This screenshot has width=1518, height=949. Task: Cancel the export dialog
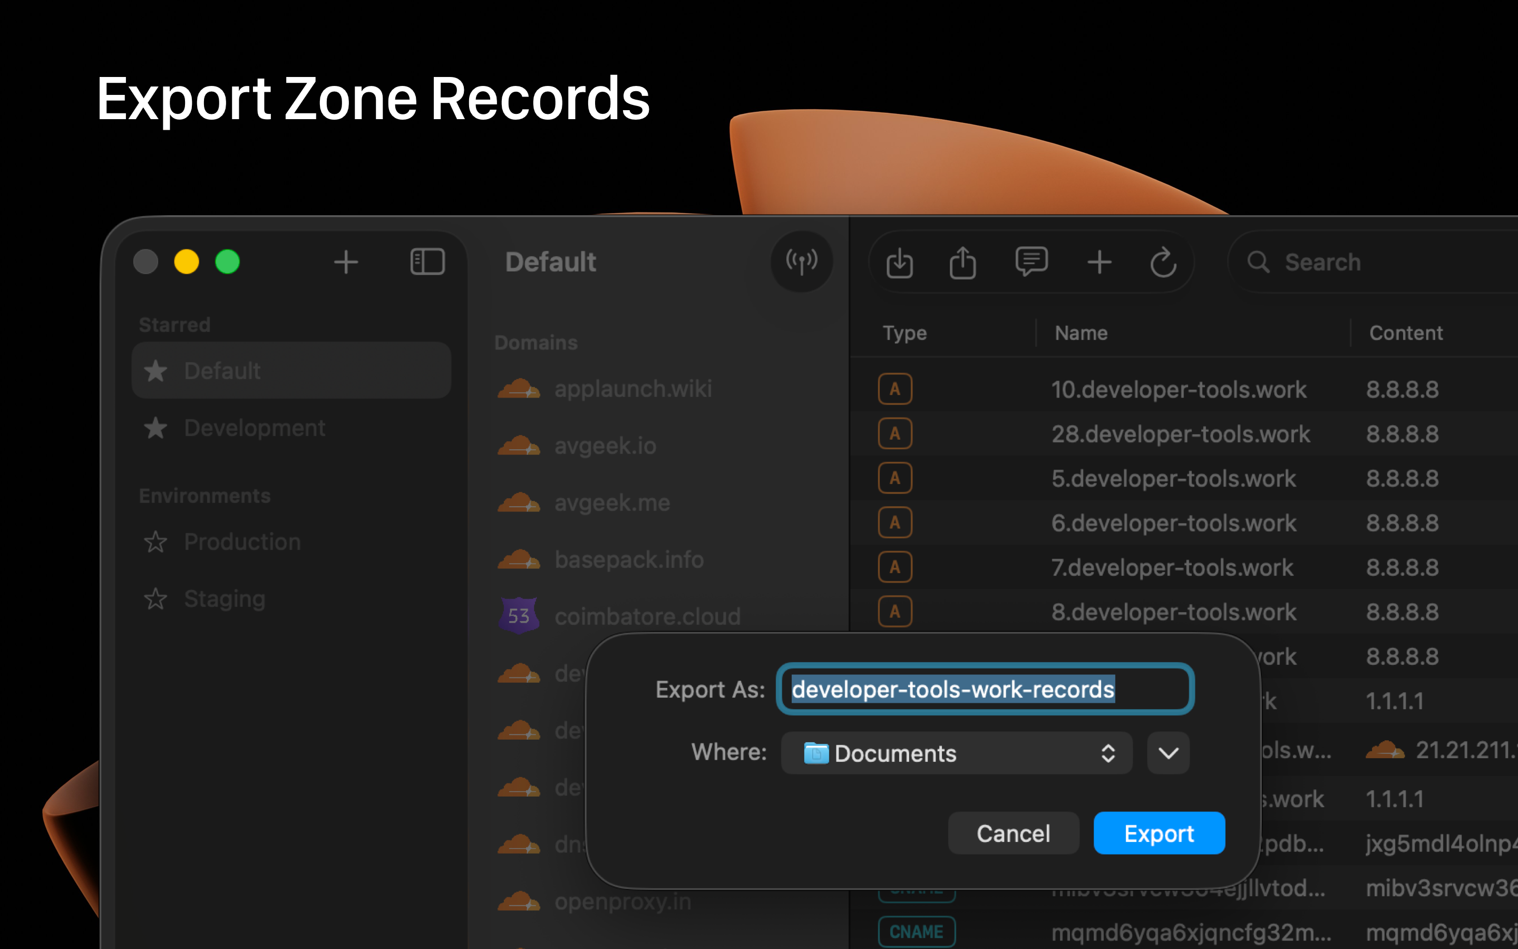(x=1013, y=833)
